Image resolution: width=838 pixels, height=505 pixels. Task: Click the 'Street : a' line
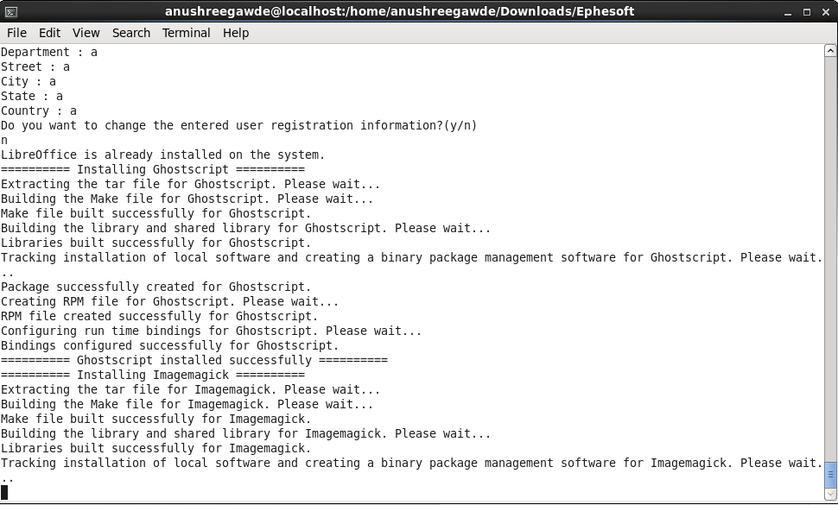tap(35, 66)
